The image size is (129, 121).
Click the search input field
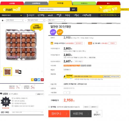click(x=54, y=9)
